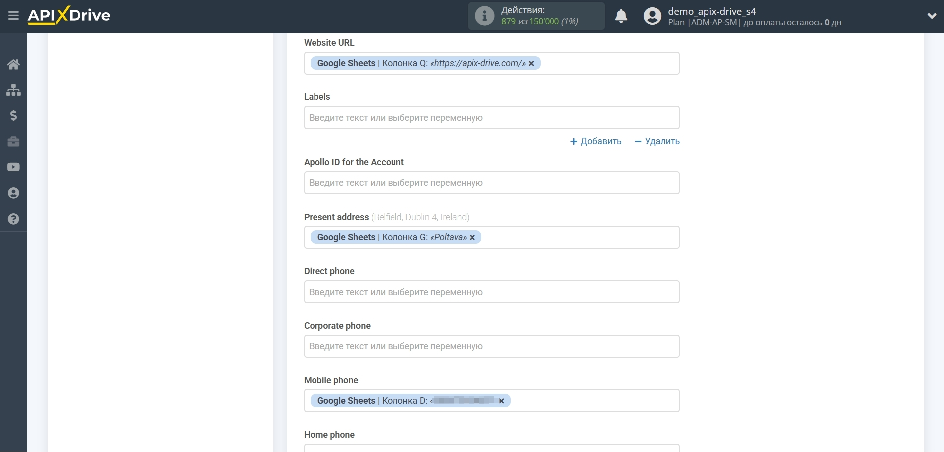Viewport: 944px width, 452px height.
Task: Click the briefcase icon in sidebar
Action: coord(13,142)
